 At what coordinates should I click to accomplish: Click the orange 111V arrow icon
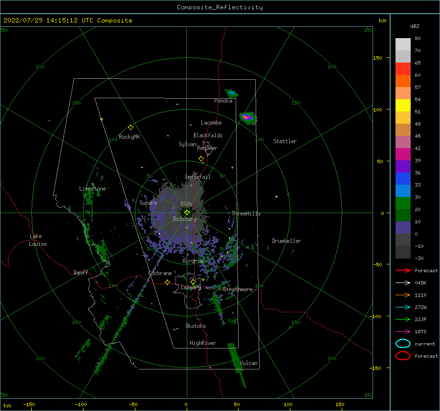403,295
